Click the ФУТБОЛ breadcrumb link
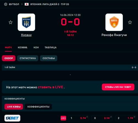Viewport: 138px width, 123px height. [x=14, y=4]
